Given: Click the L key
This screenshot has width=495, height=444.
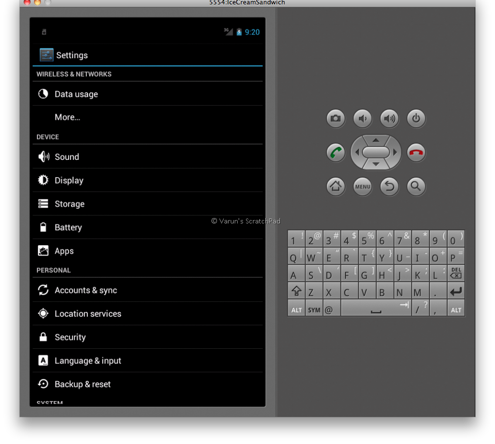Looking at the screenshot, I should 438,273.
